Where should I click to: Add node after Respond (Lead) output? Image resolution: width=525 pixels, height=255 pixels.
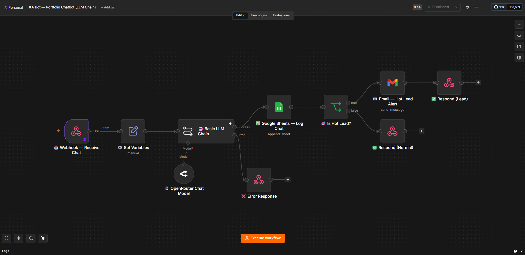(478, 82)
